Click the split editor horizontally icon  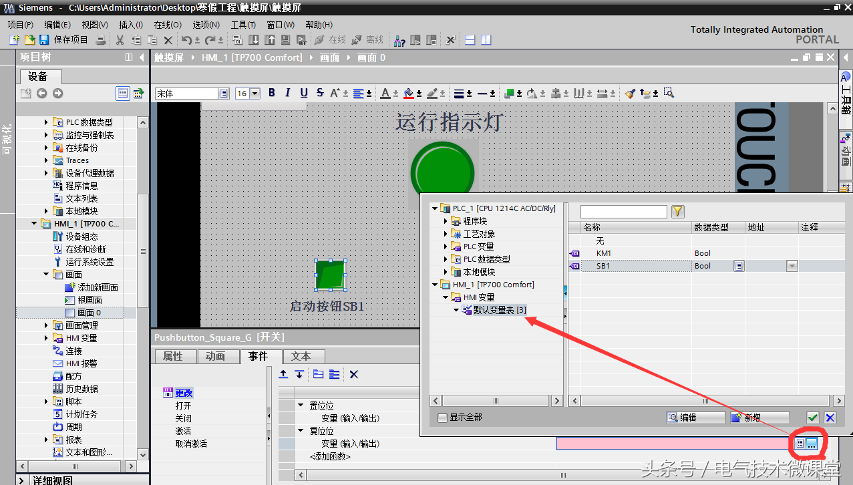click(x=470, y=40)
